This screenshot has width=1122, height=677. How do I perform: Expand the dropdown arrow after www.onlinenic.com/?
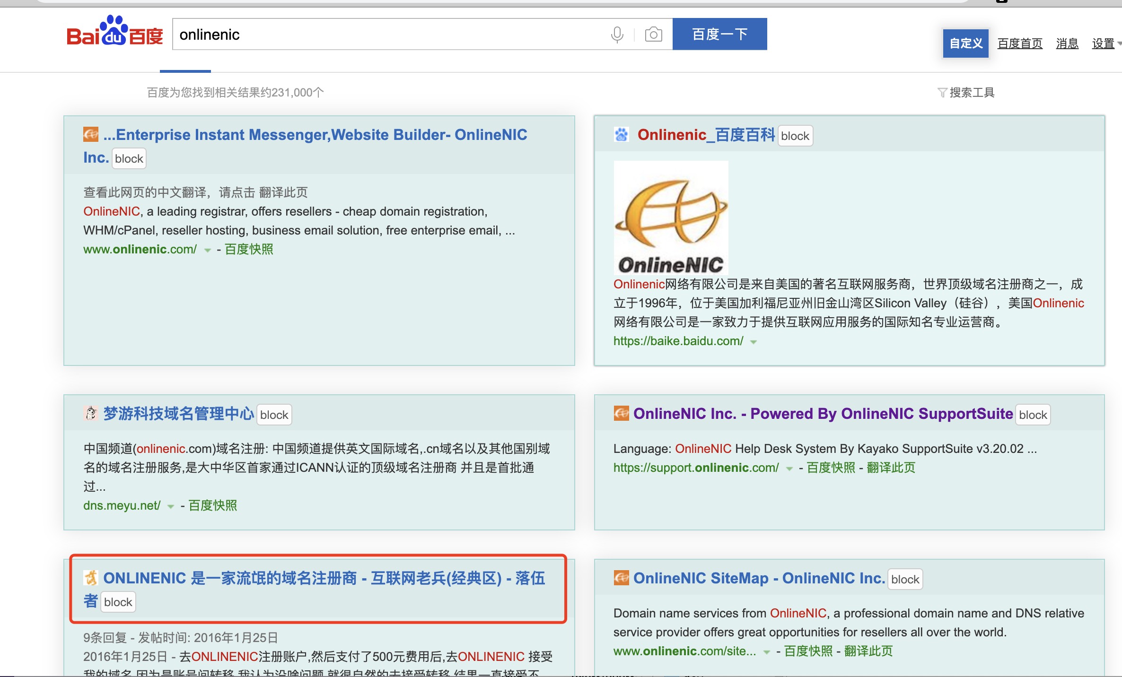pos(207,250)
